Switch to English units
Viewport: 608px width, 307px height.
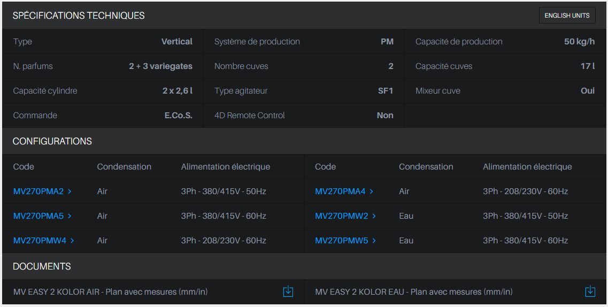click(567, 16)
